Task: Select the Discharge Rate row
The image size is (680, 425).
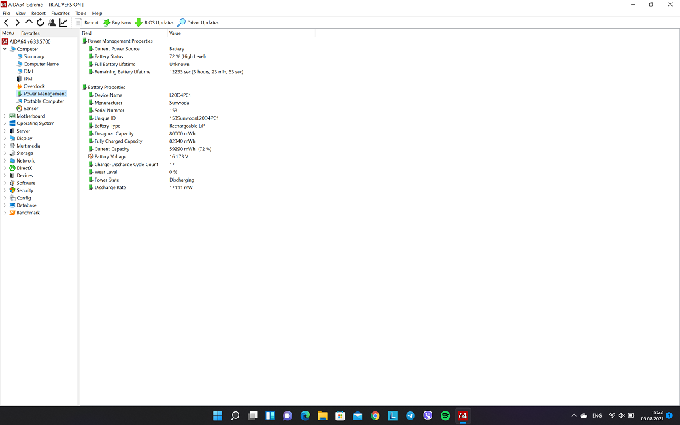Action: pyautogui.click(x=141, y=188)
